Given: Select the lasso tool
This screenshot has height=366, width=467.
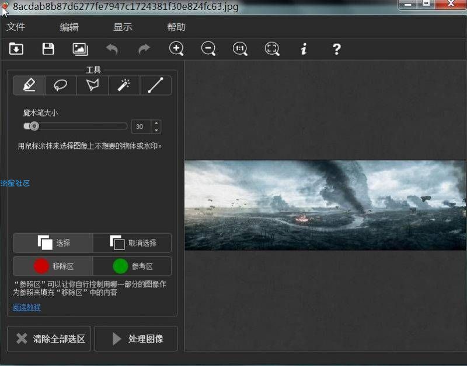Looking at the screenshot, I should point(61,85).
